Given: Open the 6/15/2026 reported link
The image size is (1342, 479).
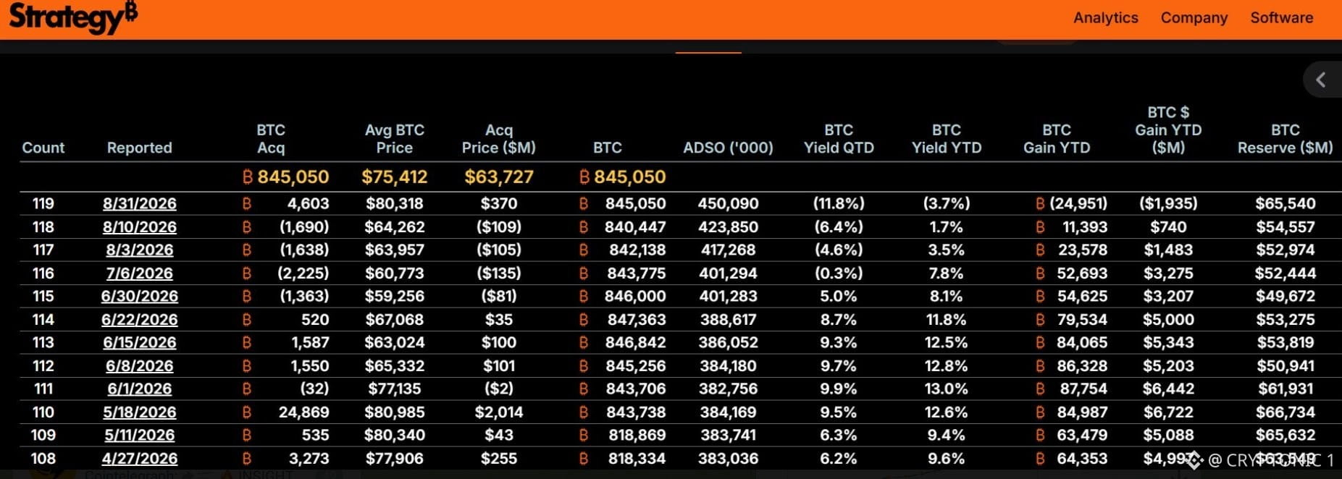Looking at the screenshot, I should [140, 342].
